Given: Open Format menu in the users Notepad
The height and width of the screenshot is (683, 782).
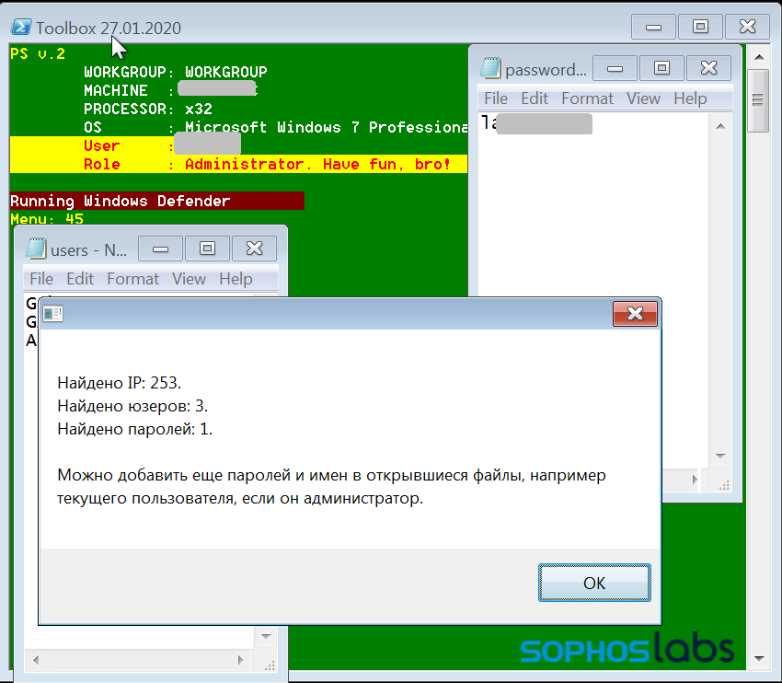Looking at the screenshot, I should point(132,278).
